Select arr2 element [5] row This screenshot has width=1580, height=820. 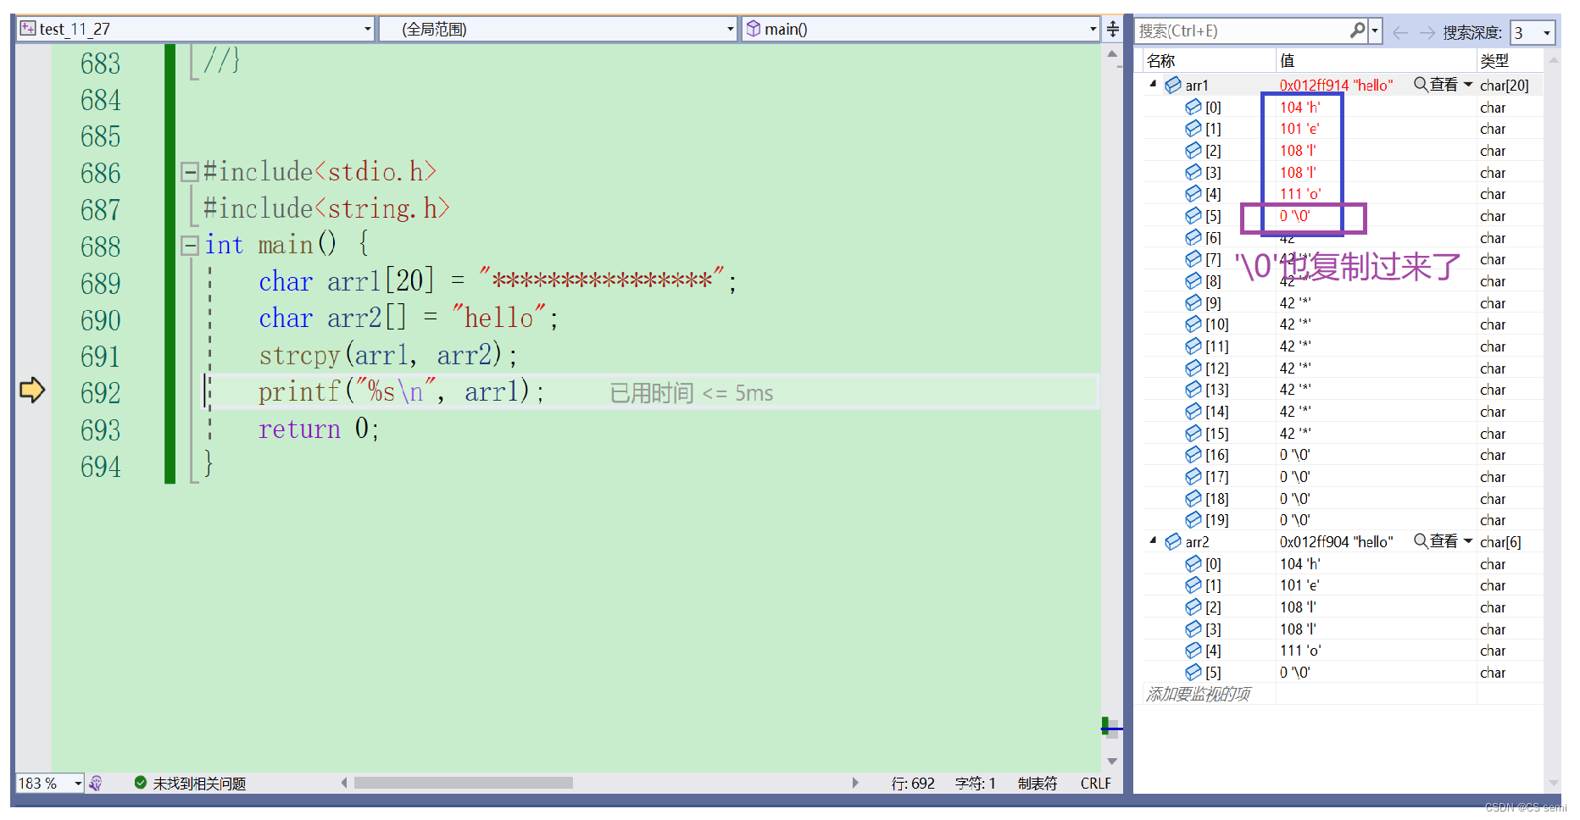(1343, 672)
